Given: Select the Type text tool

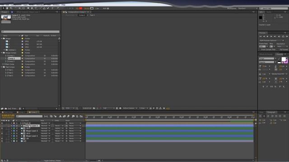Looking at the screenshot, I should point(36,8).
